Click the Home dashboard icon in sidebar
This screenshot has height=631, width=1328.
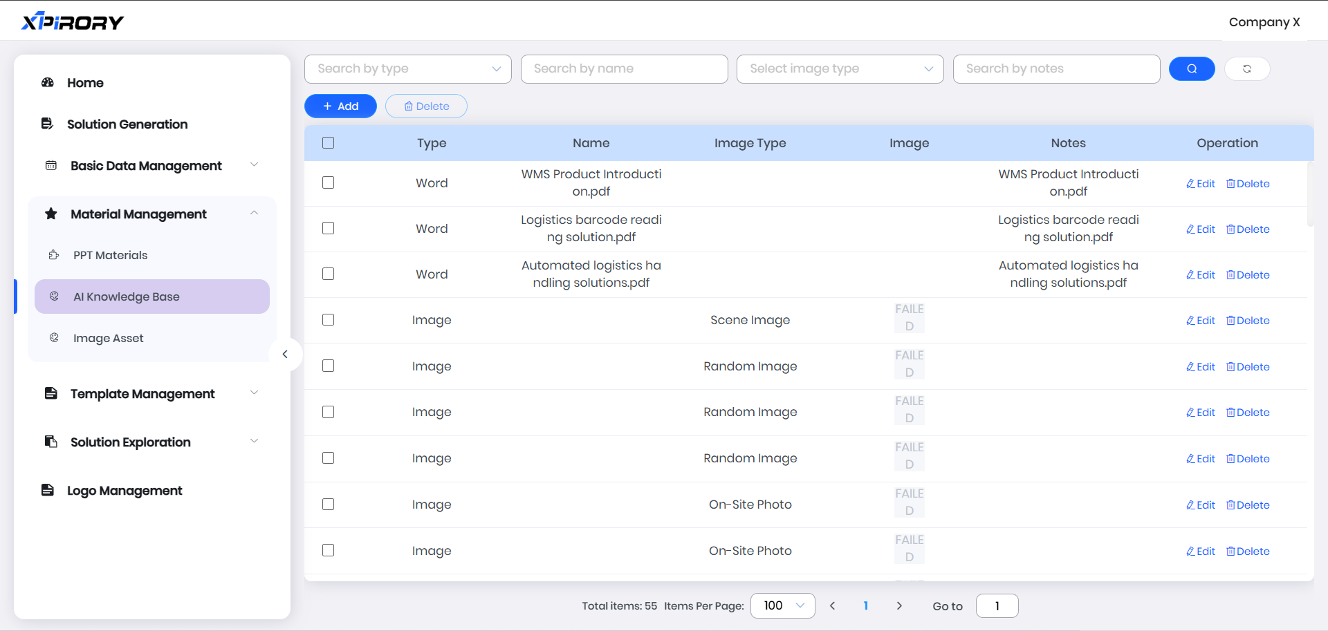[x=48, y=83]
